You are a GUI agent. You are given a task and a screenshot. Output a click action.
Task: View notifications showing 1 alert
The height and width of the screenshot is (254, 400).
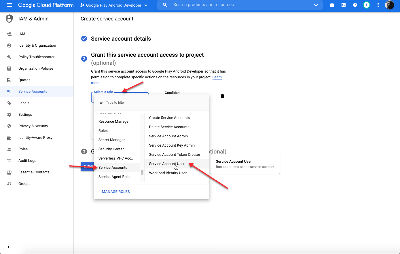(x=366, y=5)
